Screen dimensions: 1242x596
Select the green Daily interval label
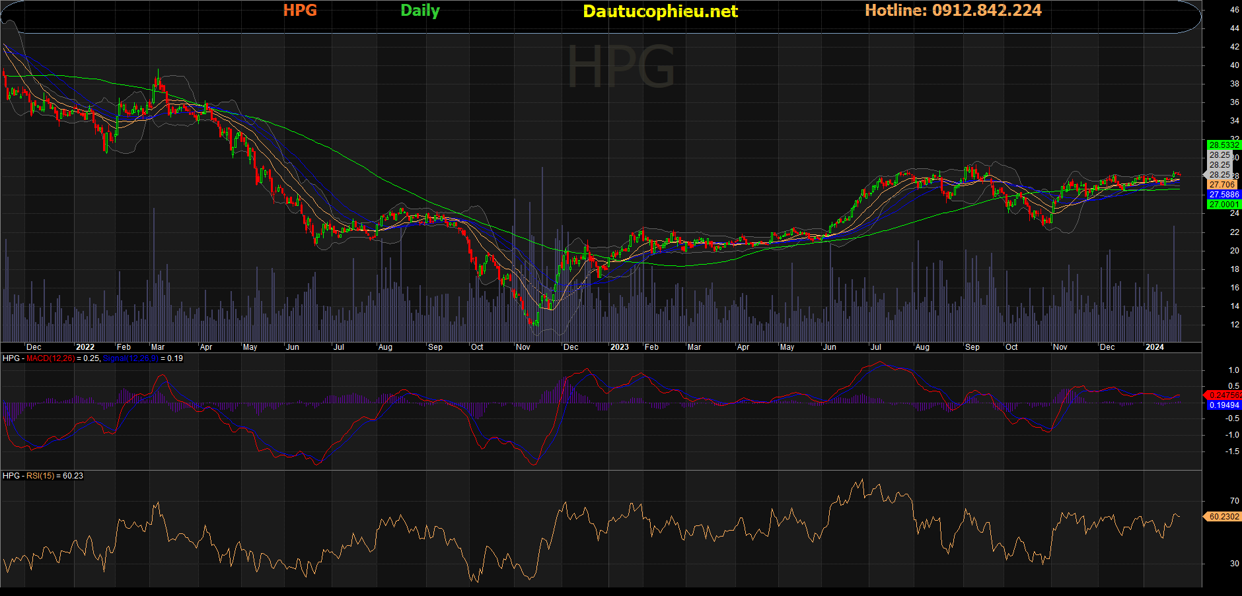(x=420, y=11)
